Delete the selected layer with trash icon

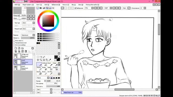[x=26, y=51]
